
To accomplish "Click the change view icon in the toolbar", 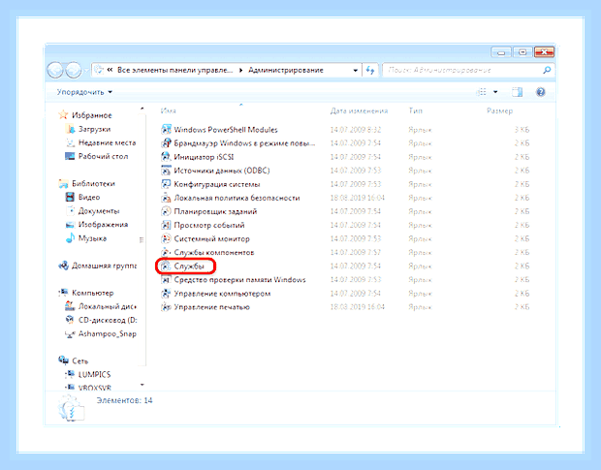I will click(x=482, y=92).
